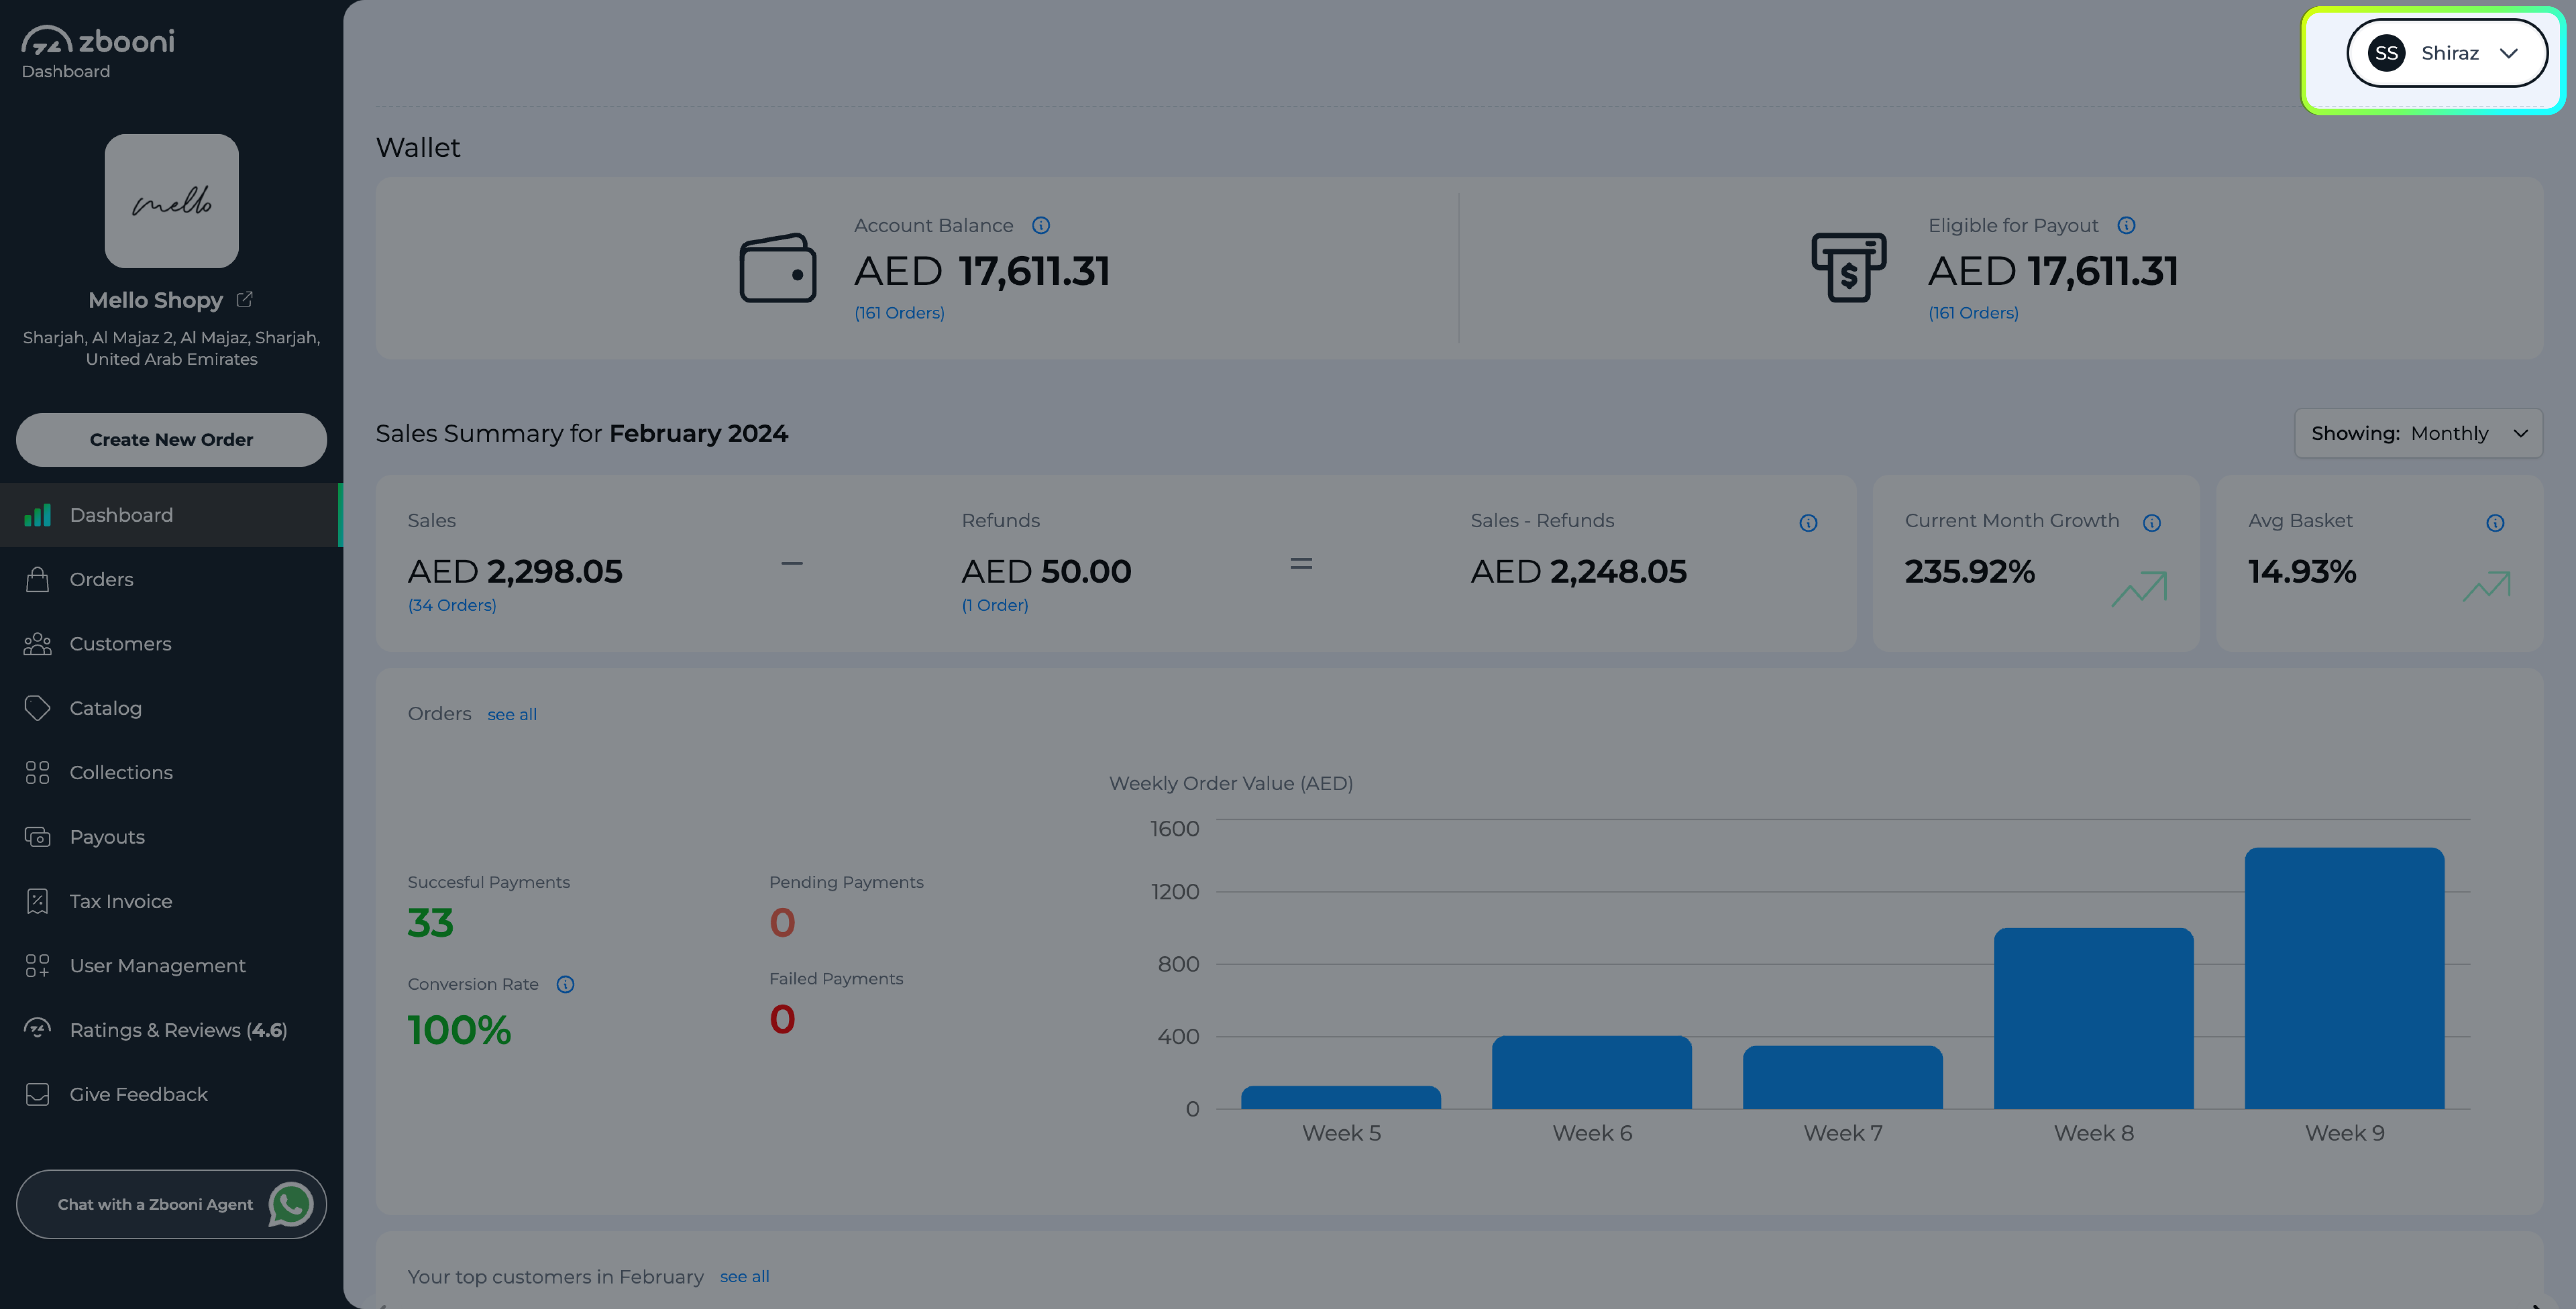Viewport: 2576px width, 1309px height.
Task: Click the Tax Invoice receipt icon
Action: pyautogui.click(x=37, y=901)
